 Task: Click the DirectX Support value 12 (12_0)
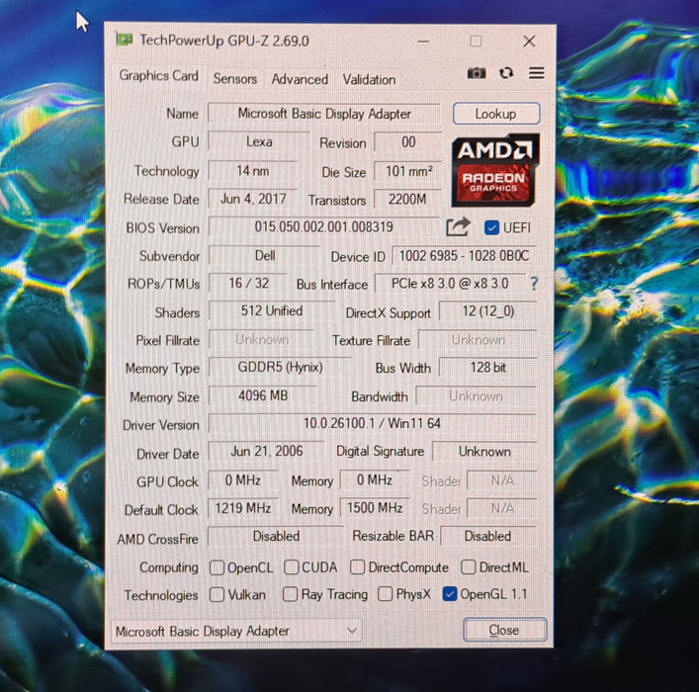click(x=488, y=311)
